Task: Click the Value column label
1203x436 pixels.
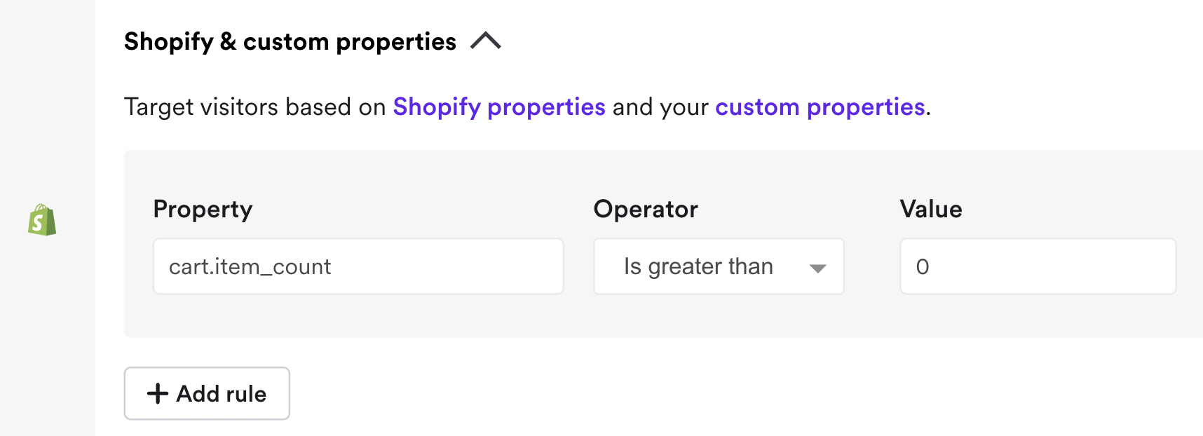Action: click(930, 209)
